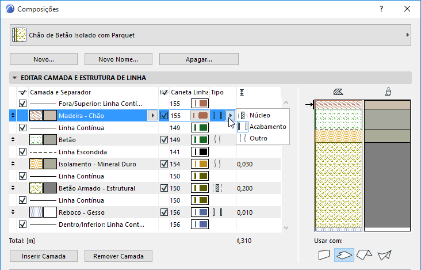Toggle end line checkbox for Reboco - Gesso

pyautogui.click(x=164, y=212)
